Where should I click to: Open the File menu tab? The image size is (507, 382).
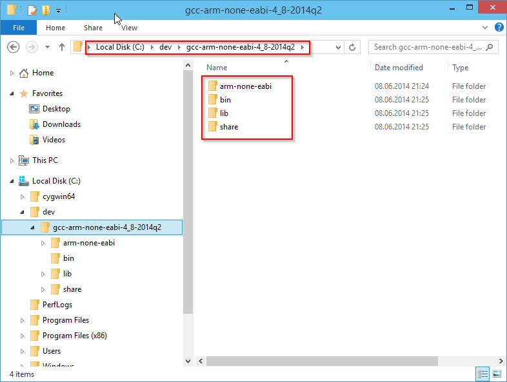click(19, 28)
